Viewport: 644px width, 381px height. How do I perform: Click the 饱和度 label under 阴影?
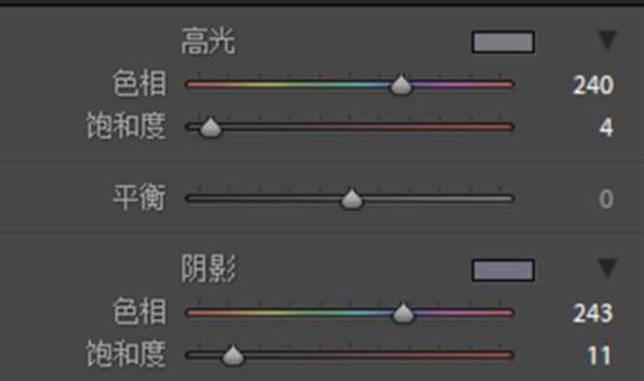pyautogui.click(x=126, y=353)
